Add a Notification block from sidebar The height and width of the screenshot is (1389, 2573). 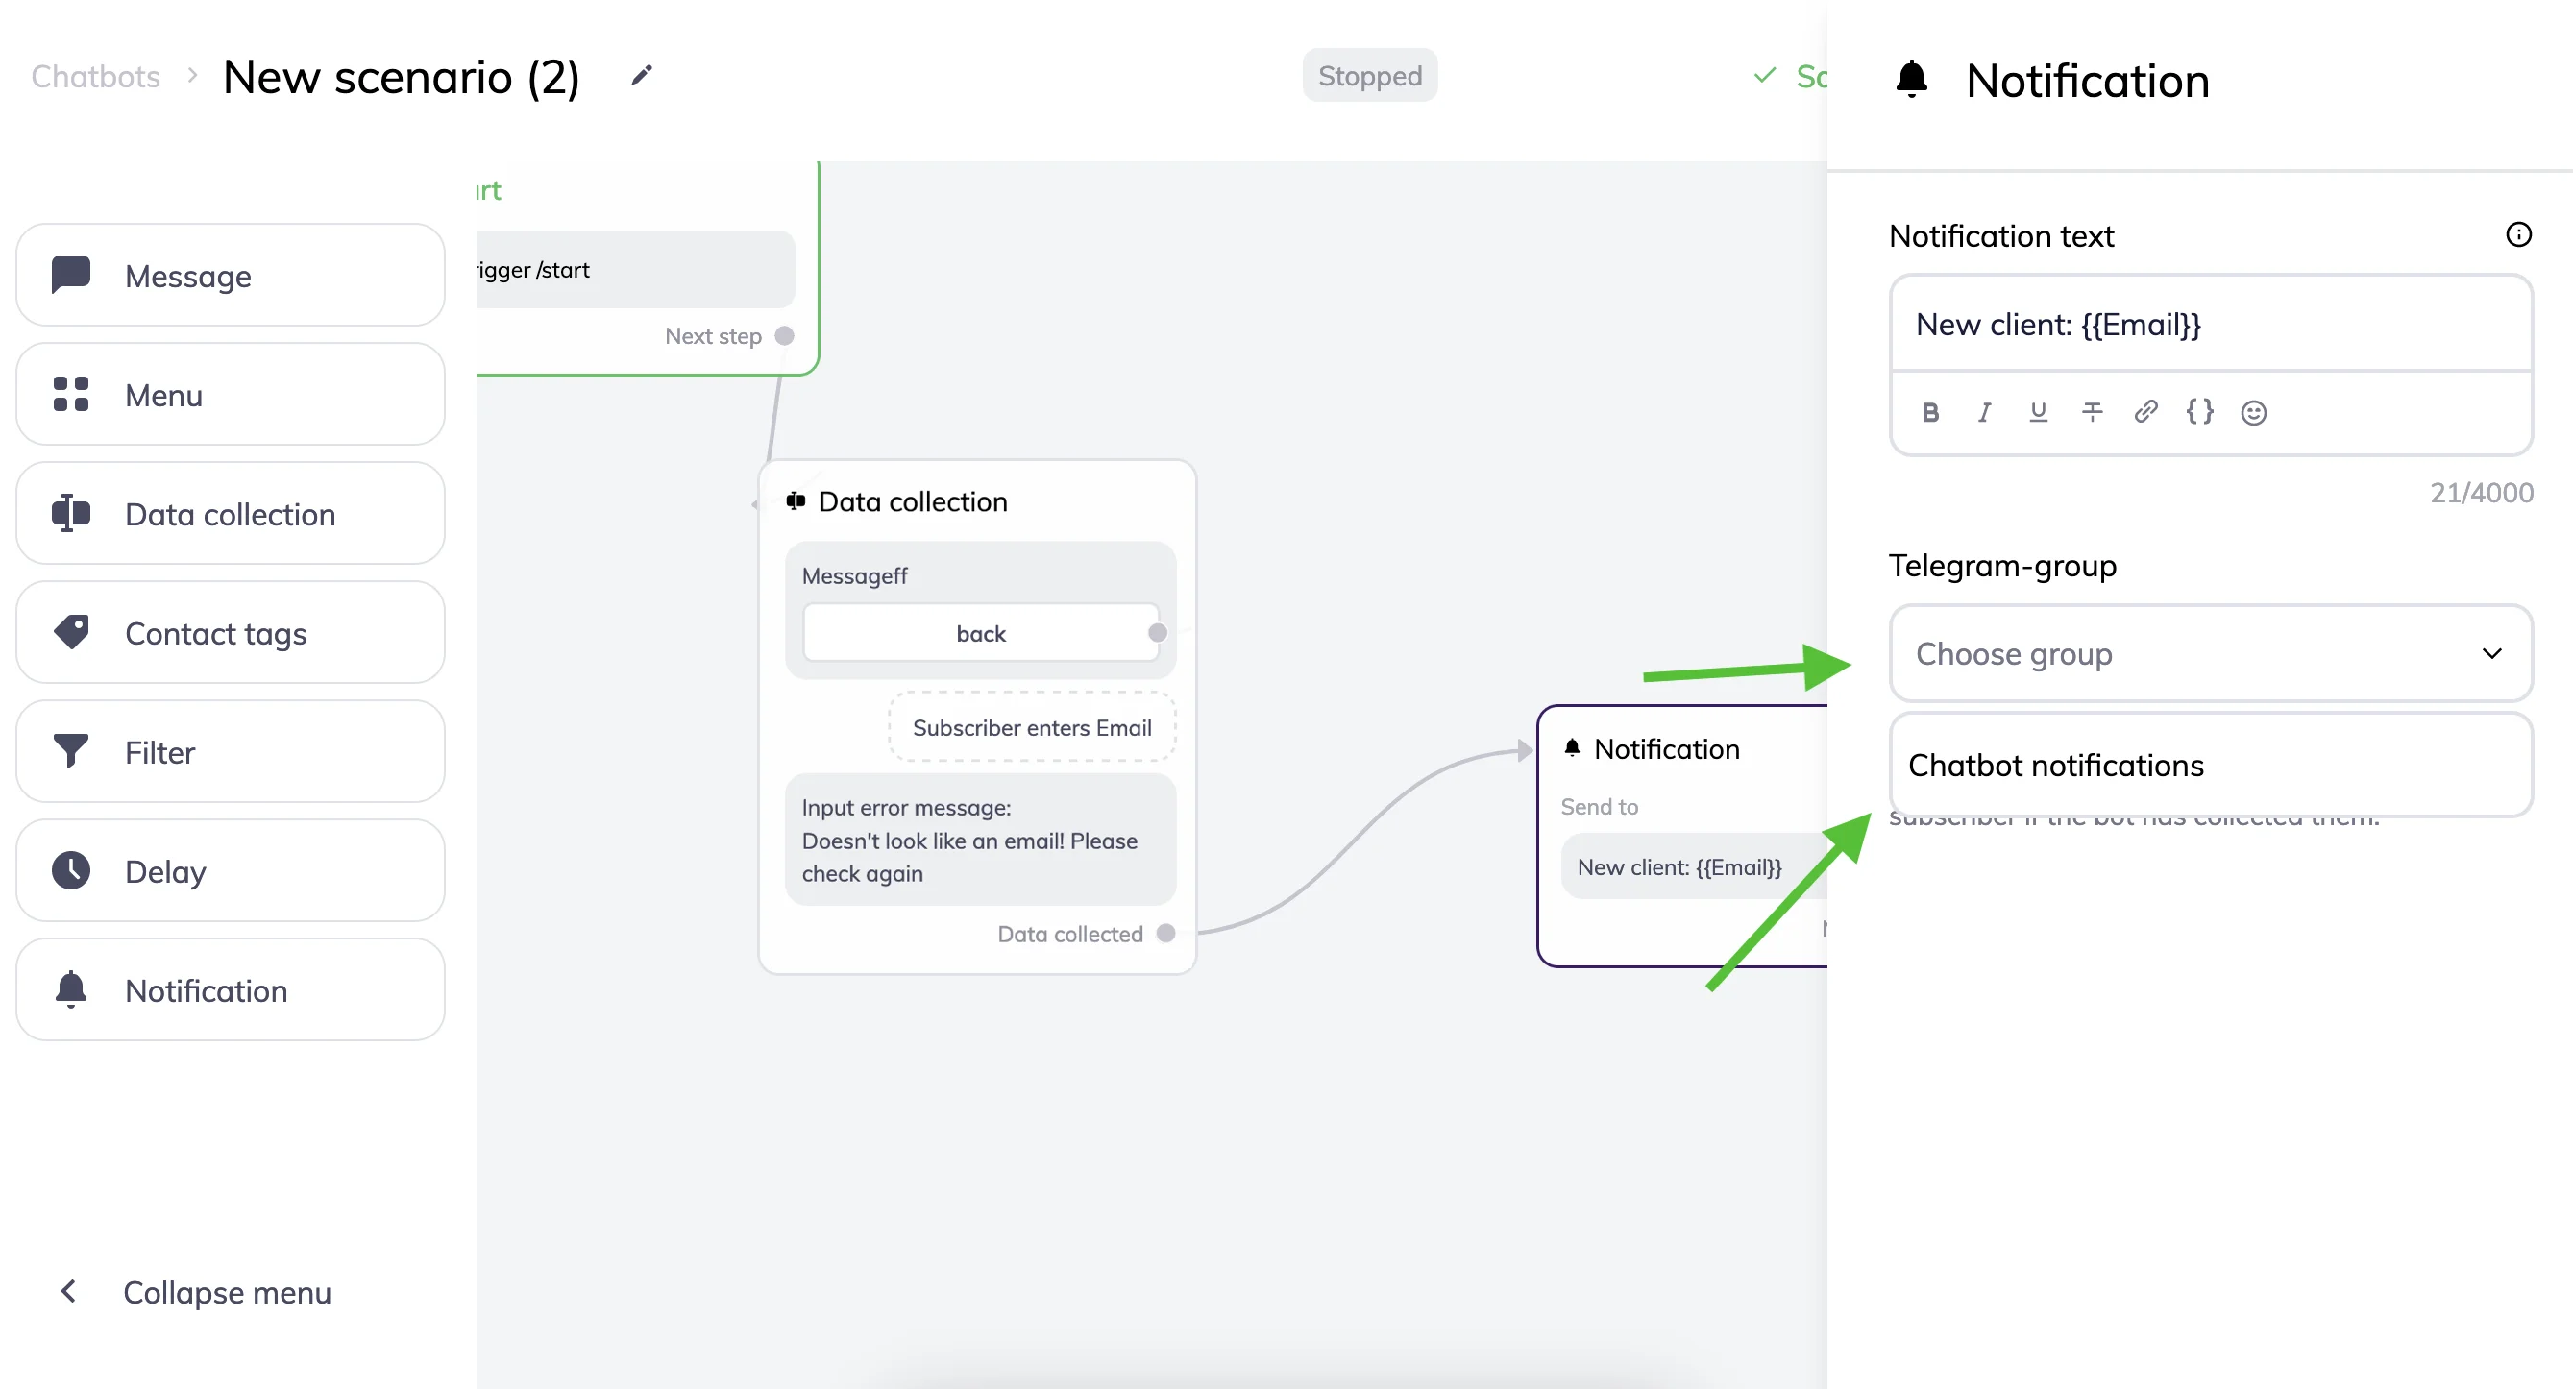pyautogui.click(x=231, y=989)
